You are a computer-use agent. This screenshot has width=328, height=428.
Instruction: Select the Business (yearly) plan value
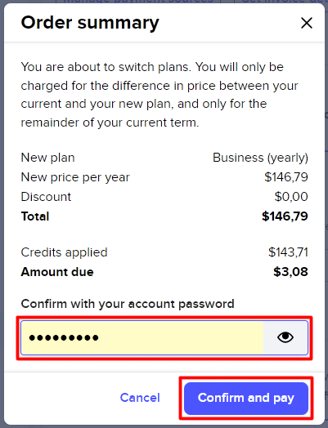260,158
